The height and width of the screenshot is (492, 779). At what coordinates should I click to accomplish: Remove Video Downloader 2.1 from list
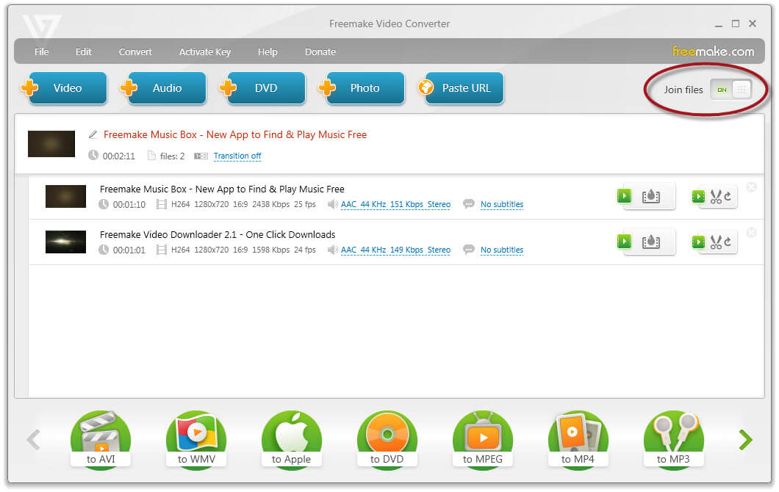tap(751, 232)
